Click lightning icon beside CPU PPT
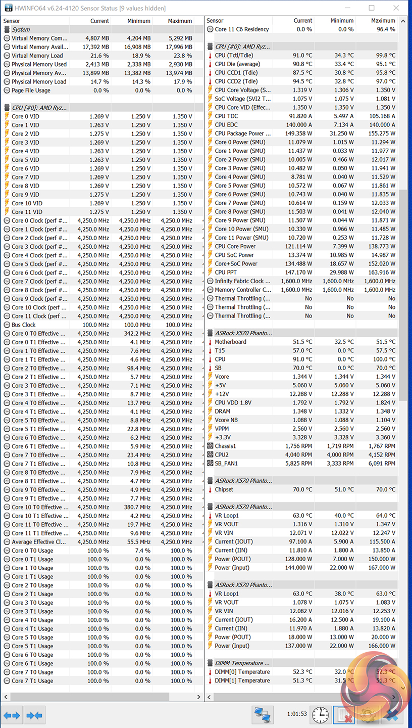Screen dimensions: 412x728 (x=210, y=272)
